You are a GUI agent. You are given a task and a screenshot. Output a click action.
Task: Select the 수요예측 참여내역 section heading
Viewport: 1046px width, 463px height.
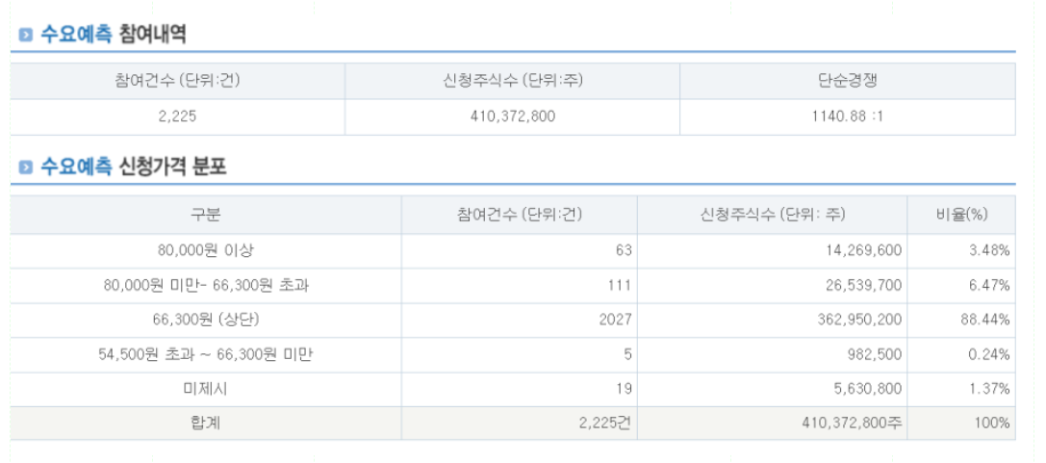114,34
